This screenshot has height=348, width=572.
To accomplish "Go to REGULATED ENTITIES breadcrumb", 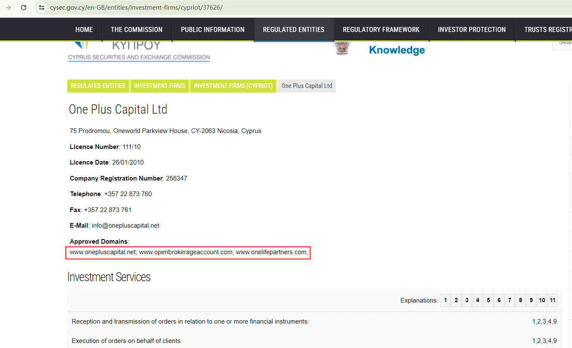I will 98,86.
